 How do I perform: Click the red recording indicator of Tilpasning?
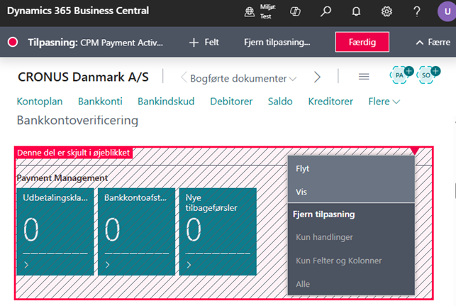tap(13, 42)
